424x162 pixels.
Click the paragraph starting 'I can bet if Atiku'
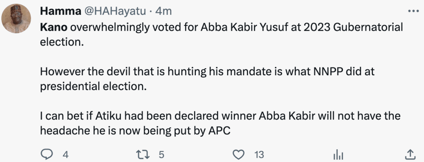220,124
